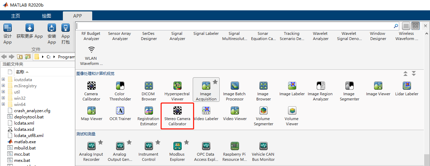Click 设计 App button
Screen dimensions: 430x166
[x=8, y=34]
